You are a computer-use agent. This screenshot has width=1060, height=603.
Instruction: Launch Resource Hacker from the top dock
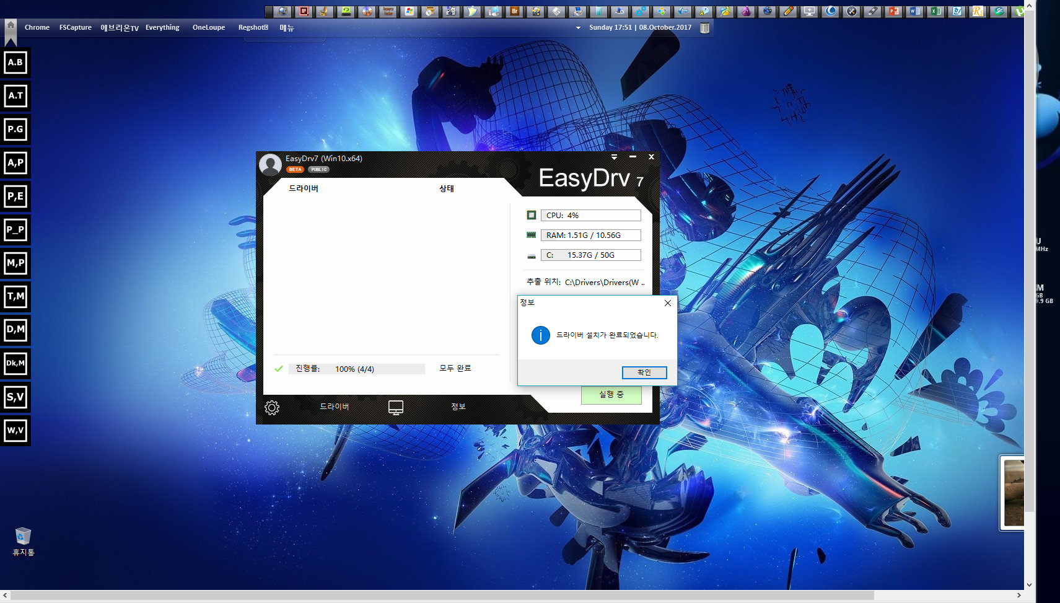(388, 11)
